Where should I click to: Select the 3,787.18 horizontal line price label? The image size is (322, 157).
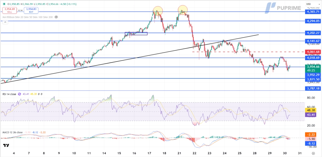point(312,88)
